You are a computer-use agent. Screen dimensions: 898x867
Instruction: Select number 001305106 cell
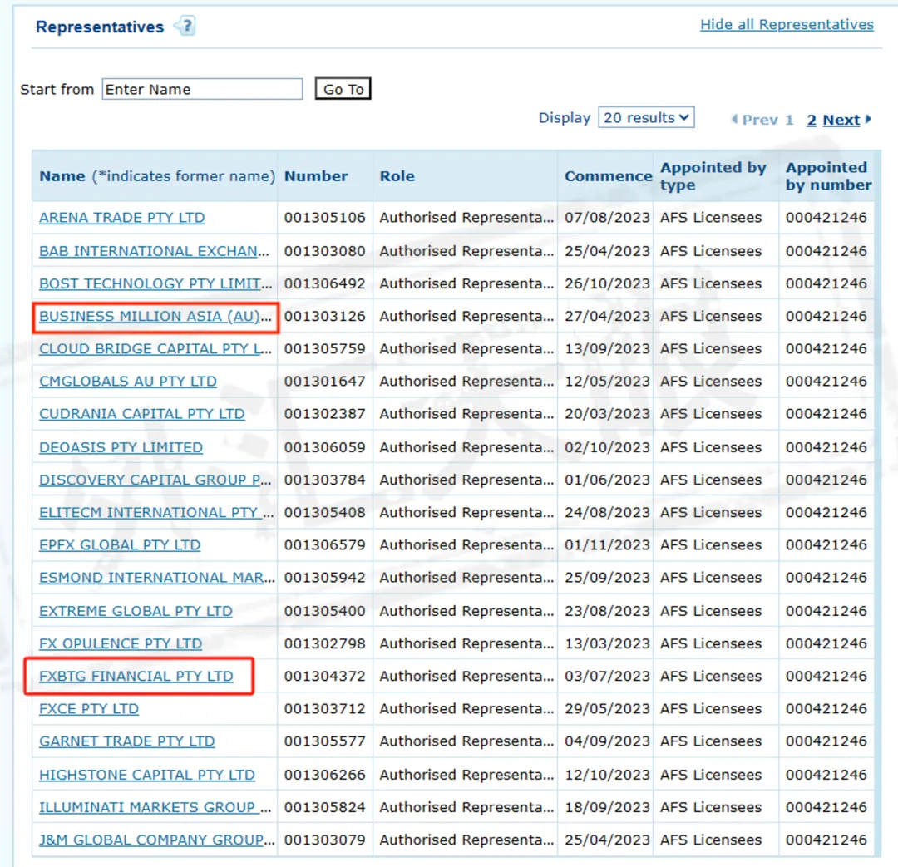[325, 218]
